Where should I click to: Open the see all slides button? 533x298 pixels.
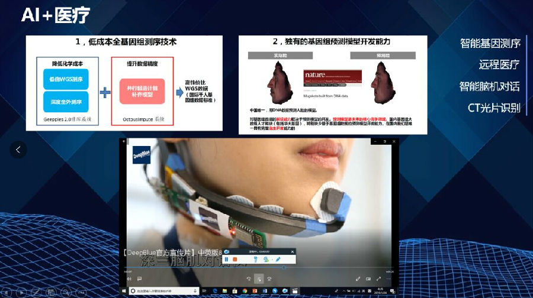point(52,292)
